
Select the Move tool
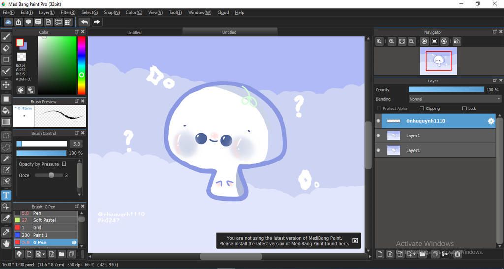(x=6, y=85)
